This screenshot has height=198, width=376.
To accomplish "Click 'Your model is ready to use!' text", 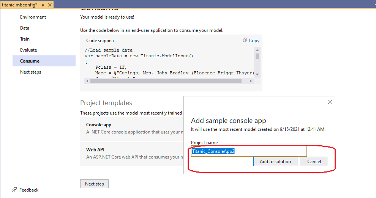I will tap(107, 17).
